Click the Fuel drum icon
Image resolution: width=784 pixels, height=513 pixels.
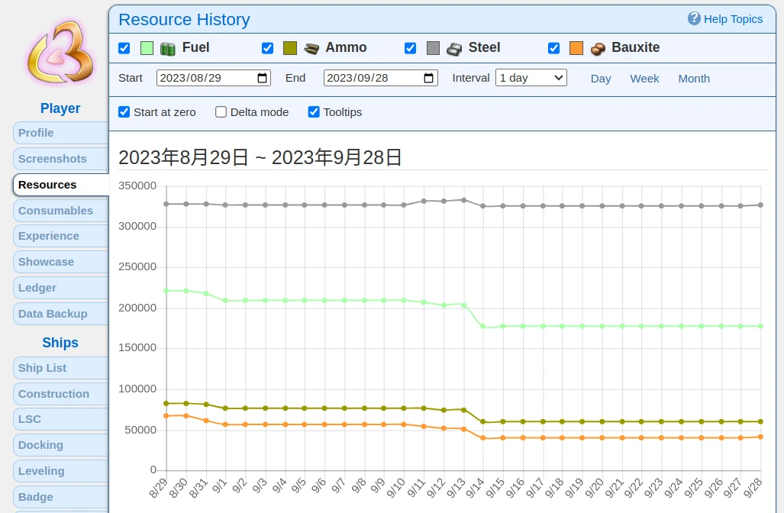click(167, 49)
